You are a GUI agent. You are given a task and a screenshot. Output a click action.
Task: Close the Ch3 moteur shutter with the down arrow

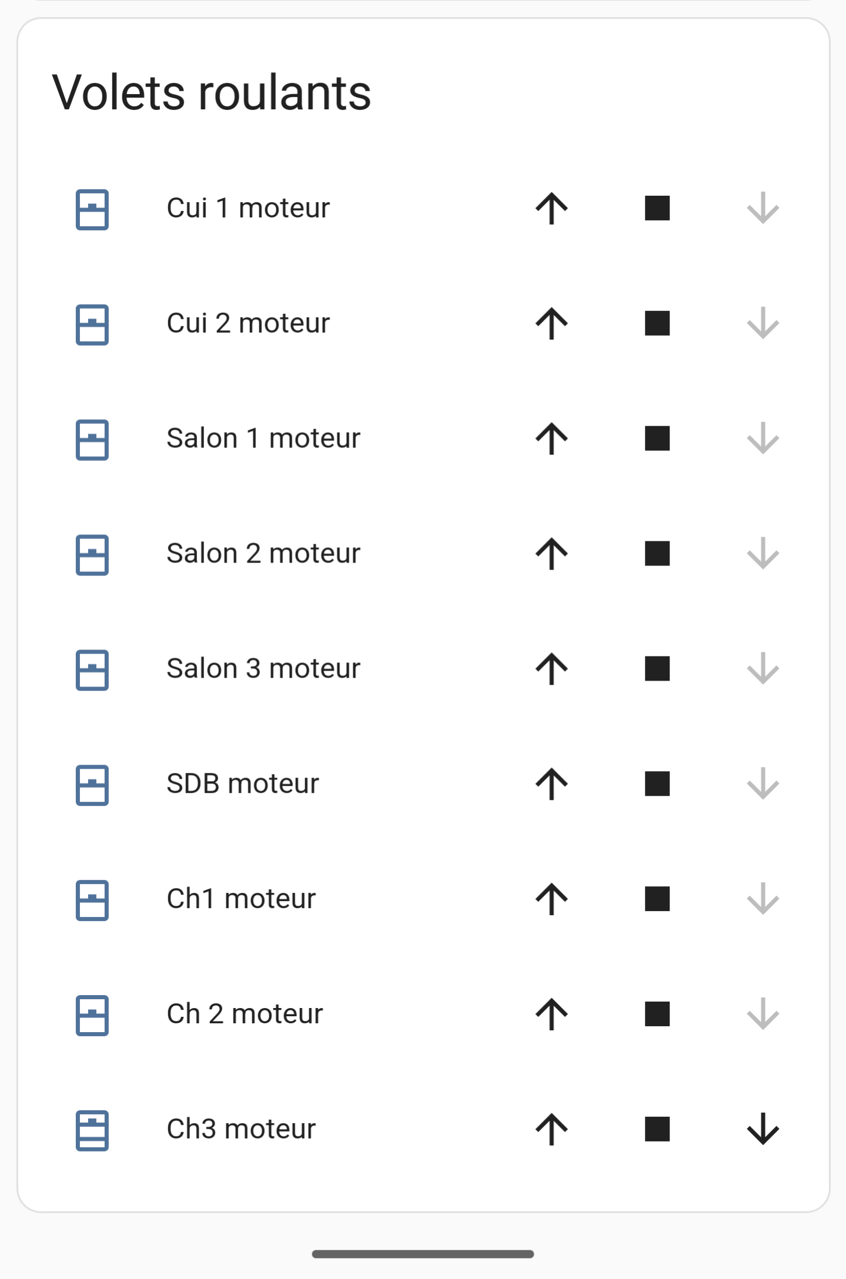point(763,1129)
